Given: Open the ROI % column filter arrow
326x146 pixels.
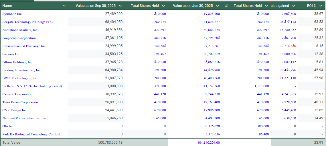Looking at the screenshot, I should (x=321, y=6).
